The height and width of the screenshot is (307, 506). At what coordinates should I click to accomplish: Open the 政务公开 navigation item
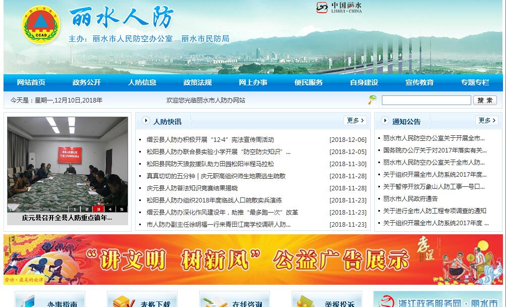coord(86,82)
